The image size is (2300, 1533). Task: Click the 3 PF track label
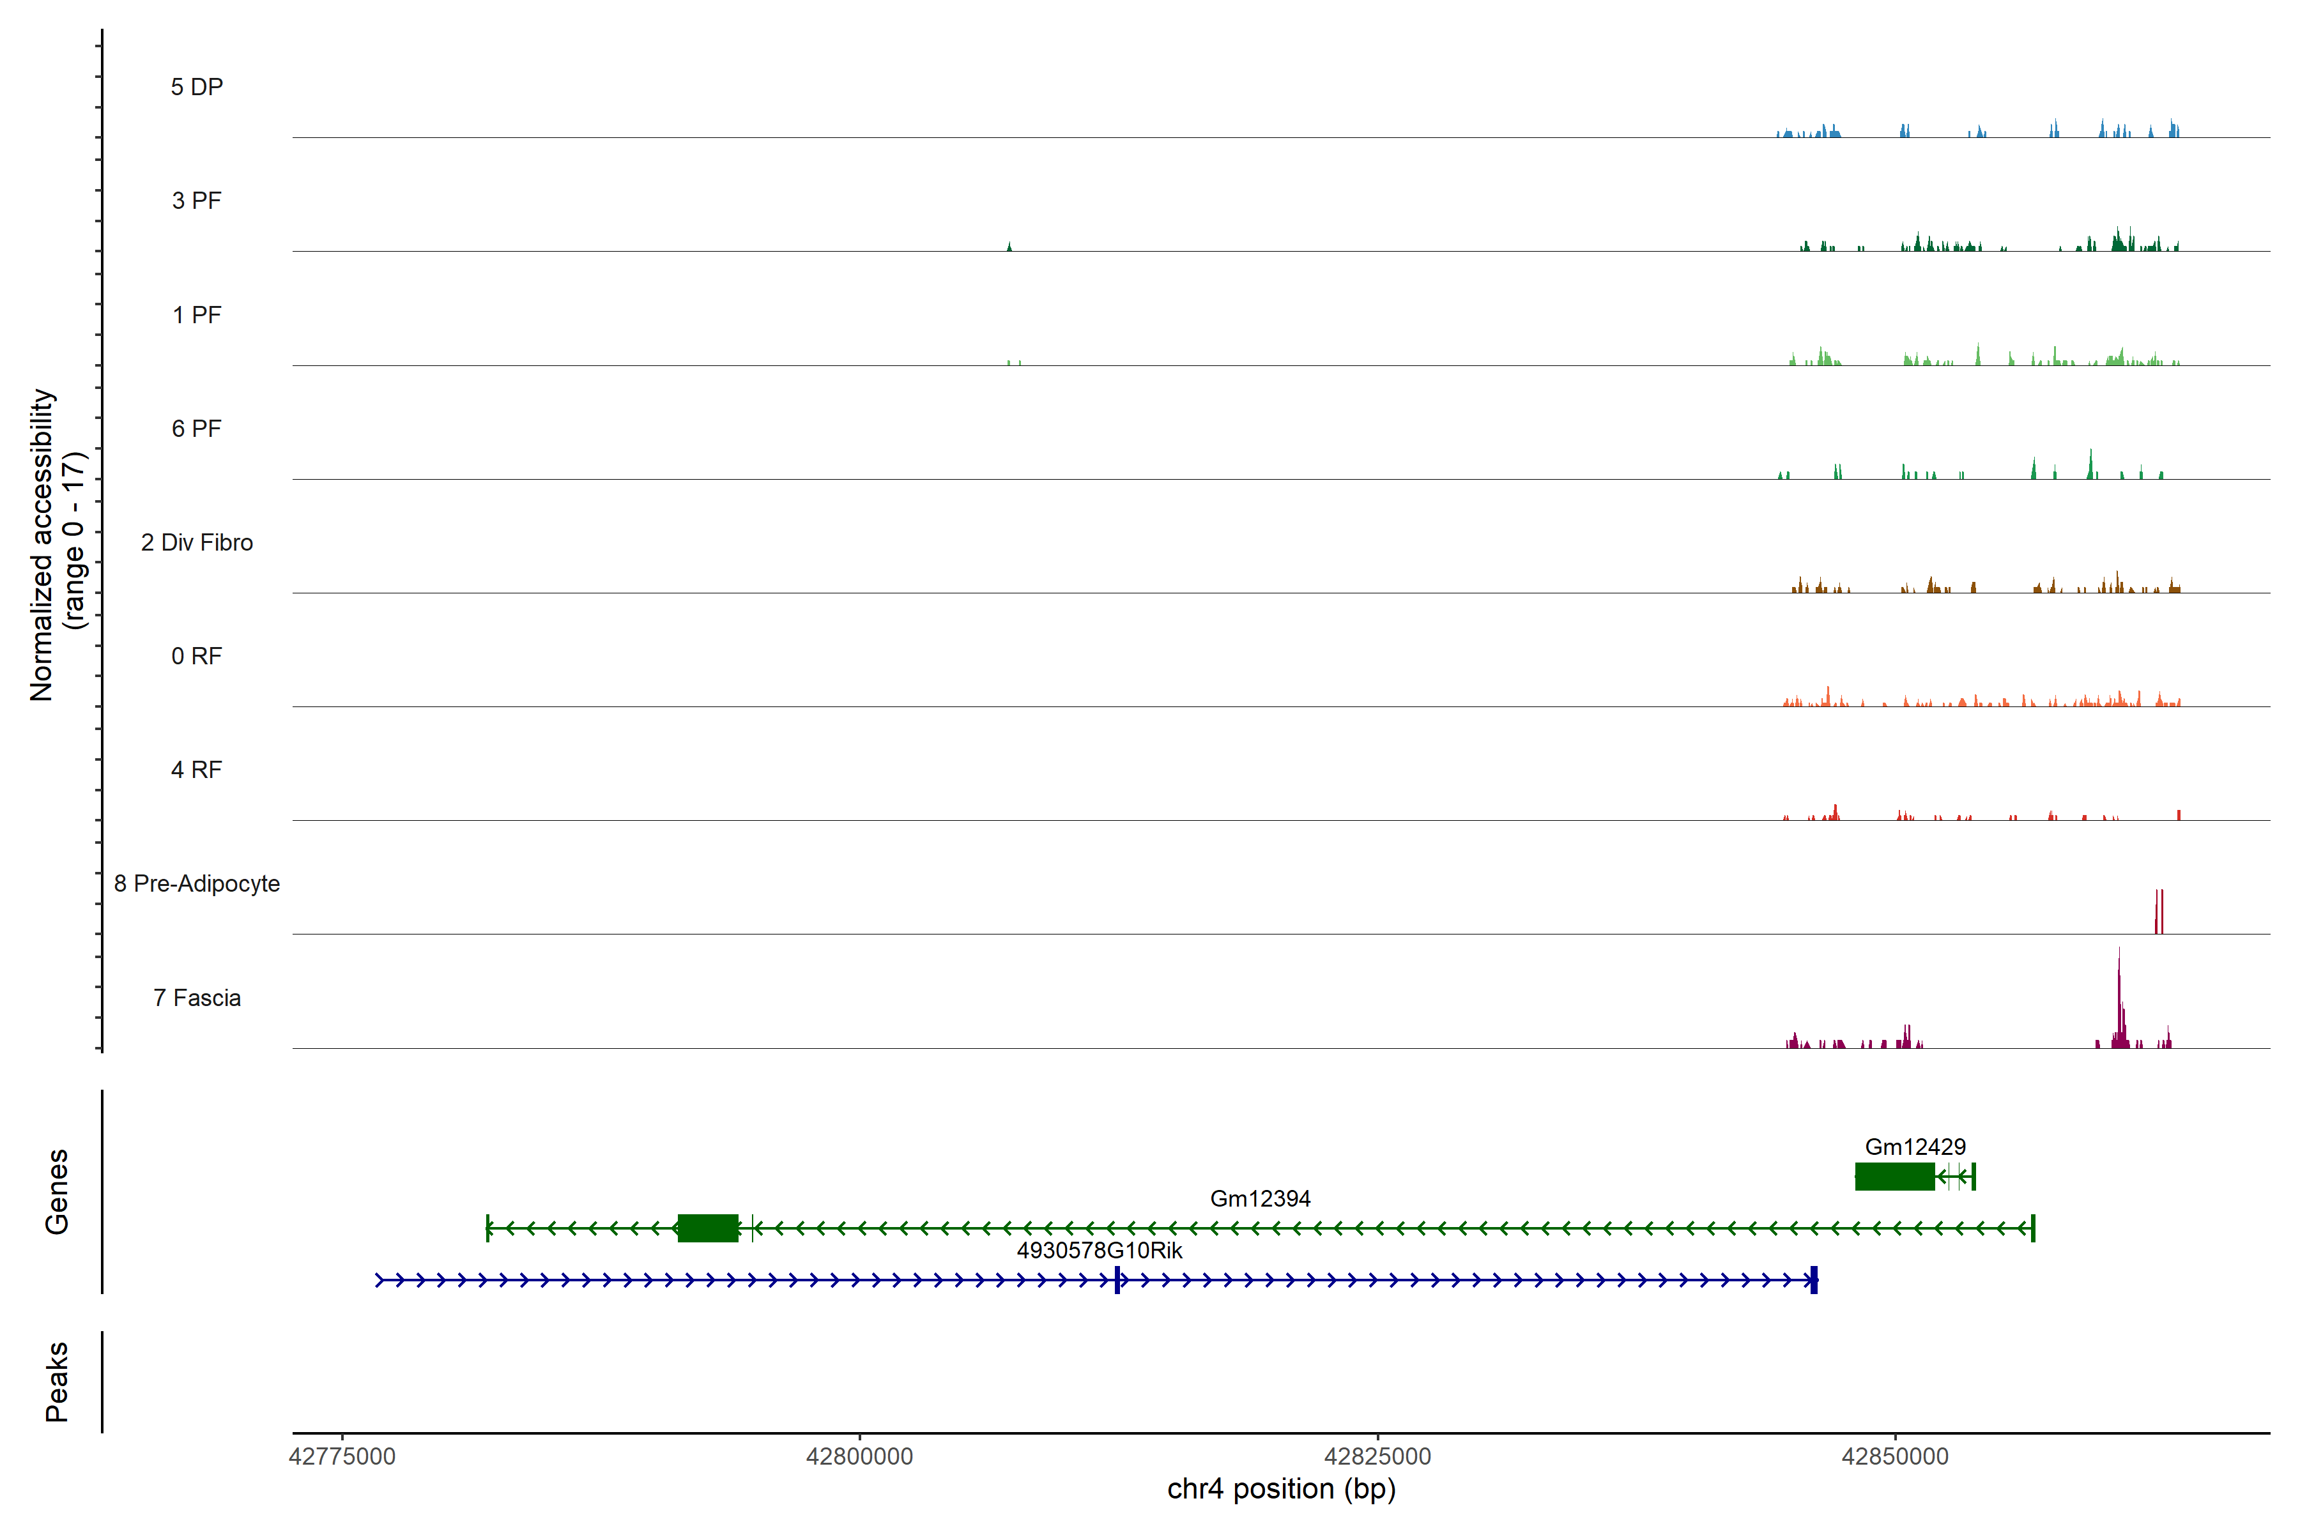pyautogui.click(x=197, y=201)
